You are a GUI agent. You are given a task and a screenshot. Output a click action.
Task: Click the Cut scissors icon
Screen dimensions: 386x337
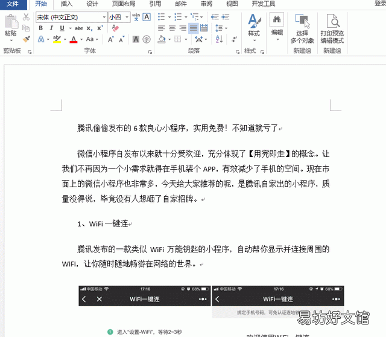click(x=26, y=17)
